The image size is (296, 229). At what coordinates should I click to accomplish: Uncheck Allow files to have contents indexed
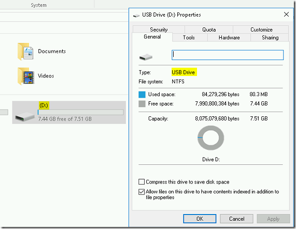(142, 192)
